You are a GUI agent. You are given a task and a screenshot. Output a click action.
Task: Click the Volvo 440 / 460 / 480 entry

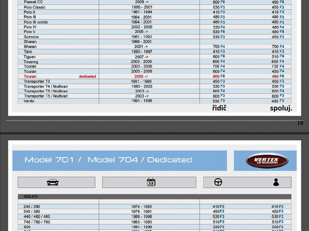37,217
